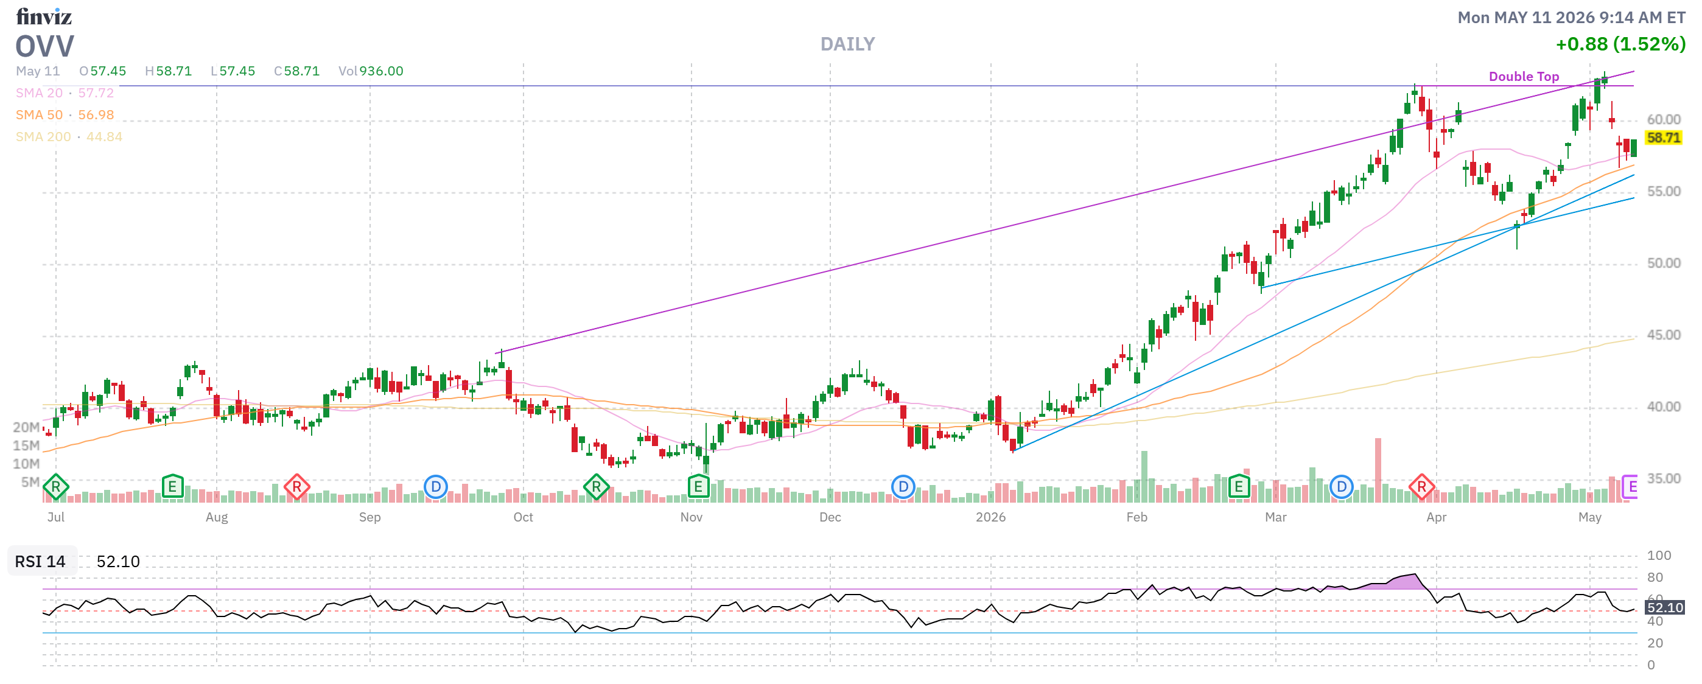Screen dimensions: 1702x684
Task: Click the red R marker in mid-August
Action: click(x=296, y=487)
